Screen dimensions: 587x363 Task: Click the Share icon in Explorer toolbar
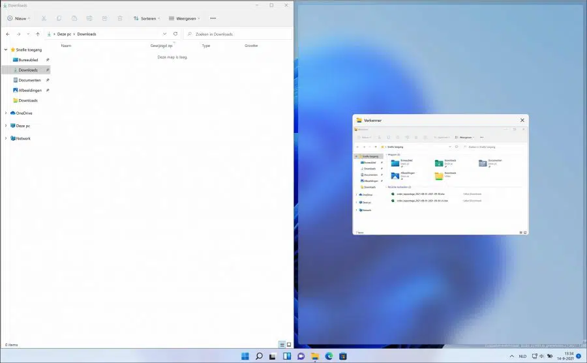coord(105,18)
